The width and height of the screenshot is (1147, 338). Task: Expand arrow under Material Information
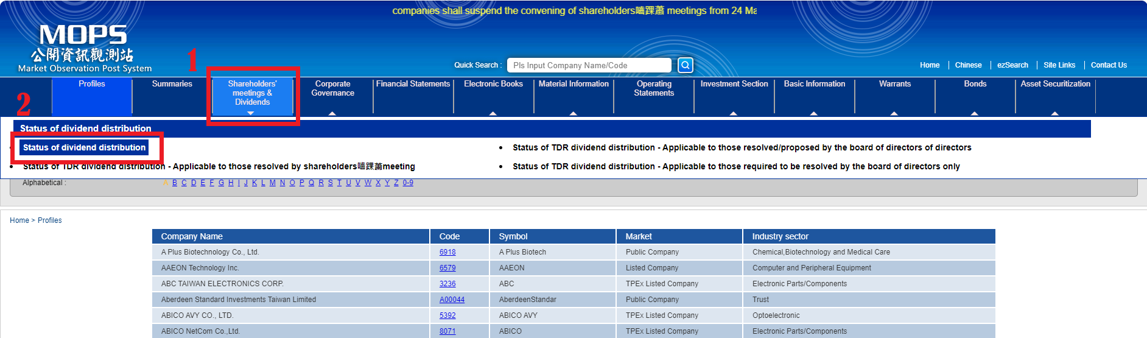[573, 113]
